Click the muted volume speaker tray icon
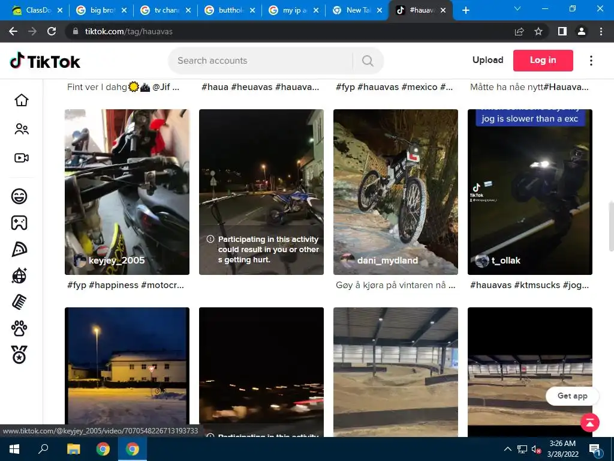This screenshot has width=614, height=461. point(537,449)
